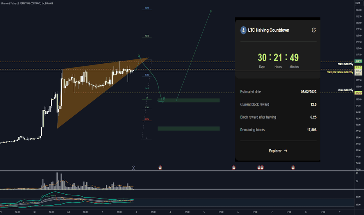Click the Litecoin / TetherUS PERPETUAL CONTRACT chart title
The width and height of the screenshot is (364, 215).
27,4
